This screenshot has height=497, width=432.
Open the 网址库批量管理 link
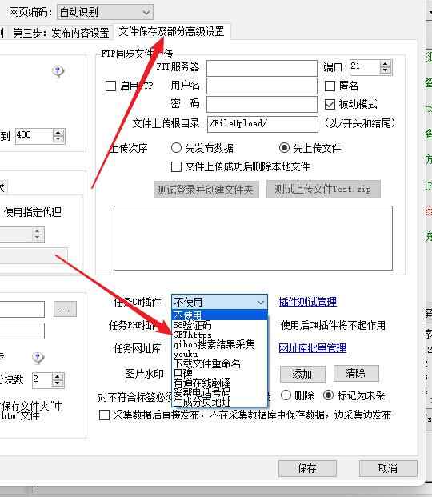313,348
